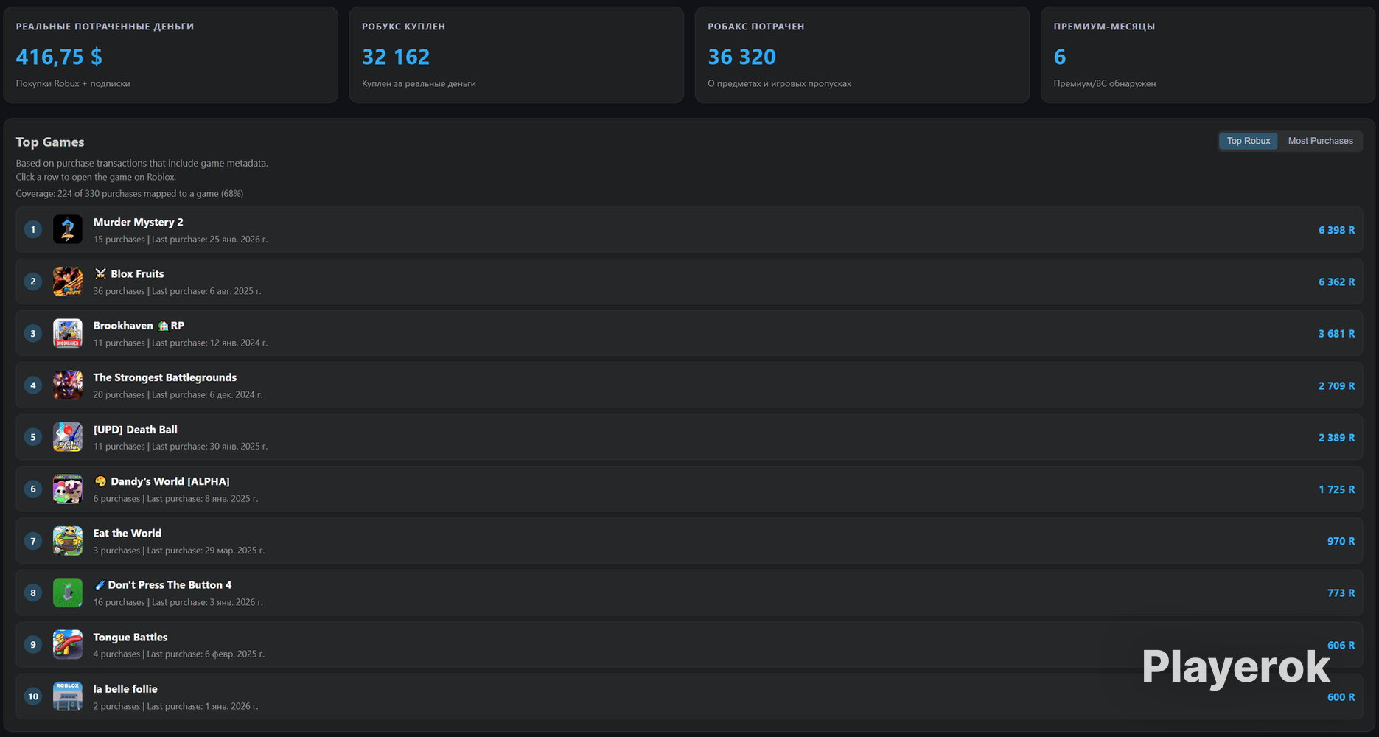Click the РОБАКС ПОТРАЧЕН card label
Image resolution: width=1379 pixels, height=737 pixels.
755,27
